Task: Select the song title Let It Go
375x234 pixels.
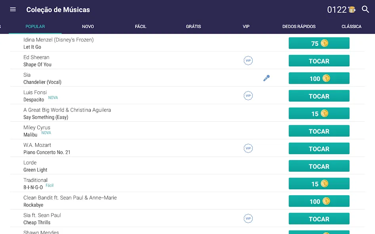Action: [x=32, y=47]
